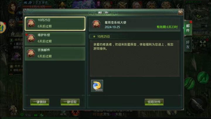Click the sender avatar in mail header
Image resolution: width=211 pixels, height=119 pixels.
tap(96, 24)
